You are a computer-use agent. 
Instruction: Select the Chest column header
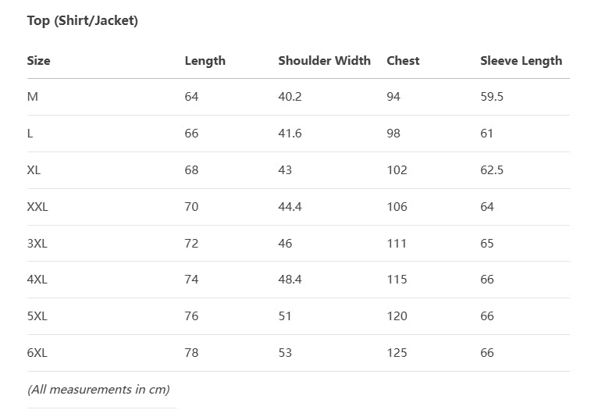point(403,61)
